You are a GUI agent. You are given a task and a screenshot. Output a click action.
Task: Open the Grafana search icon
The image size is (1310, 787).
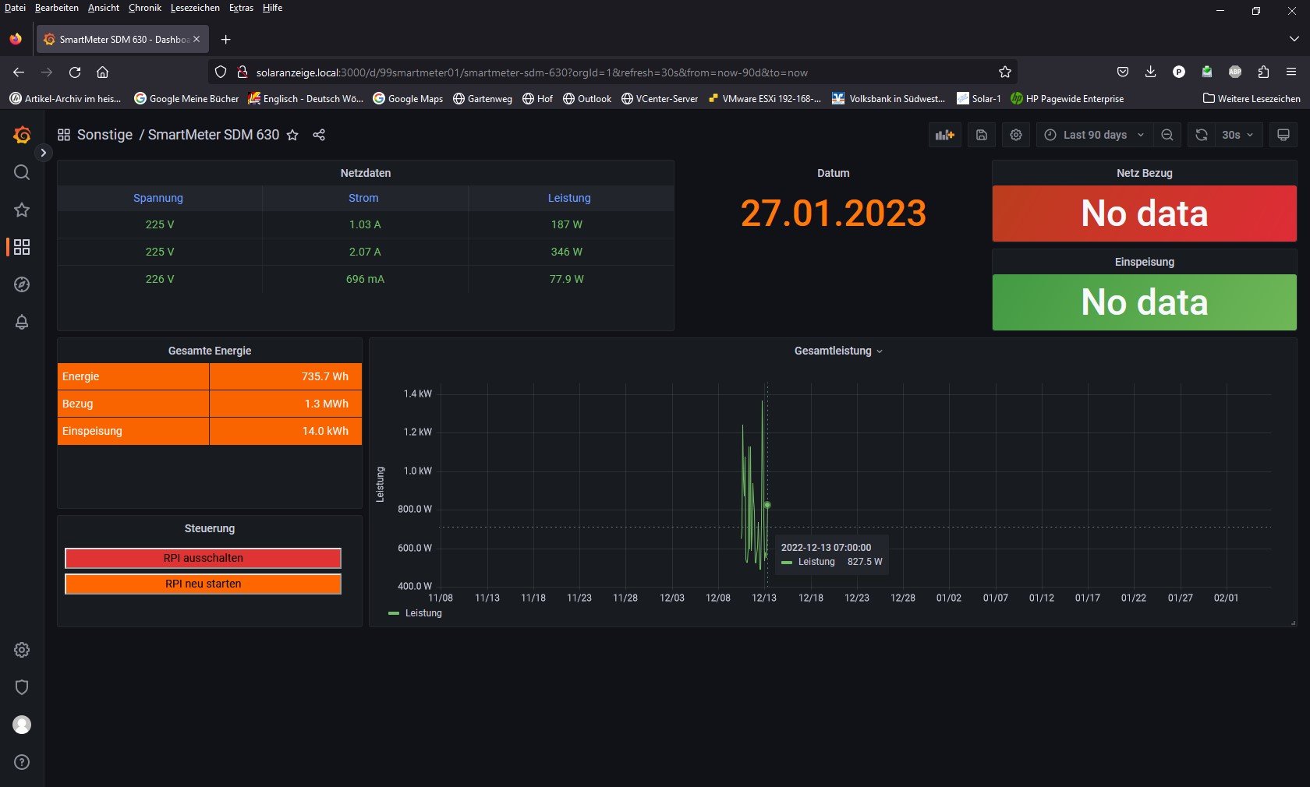click(x=22, y=172)
